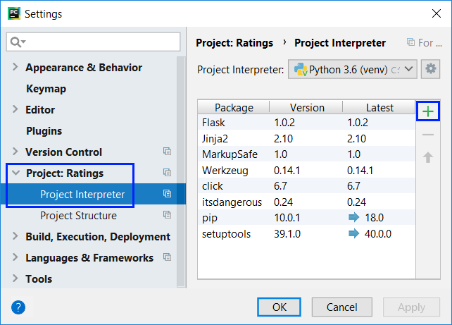Select Keymap in settings tree
The image size is (452, 325).
pyautogui.click(x=46, y=89)
